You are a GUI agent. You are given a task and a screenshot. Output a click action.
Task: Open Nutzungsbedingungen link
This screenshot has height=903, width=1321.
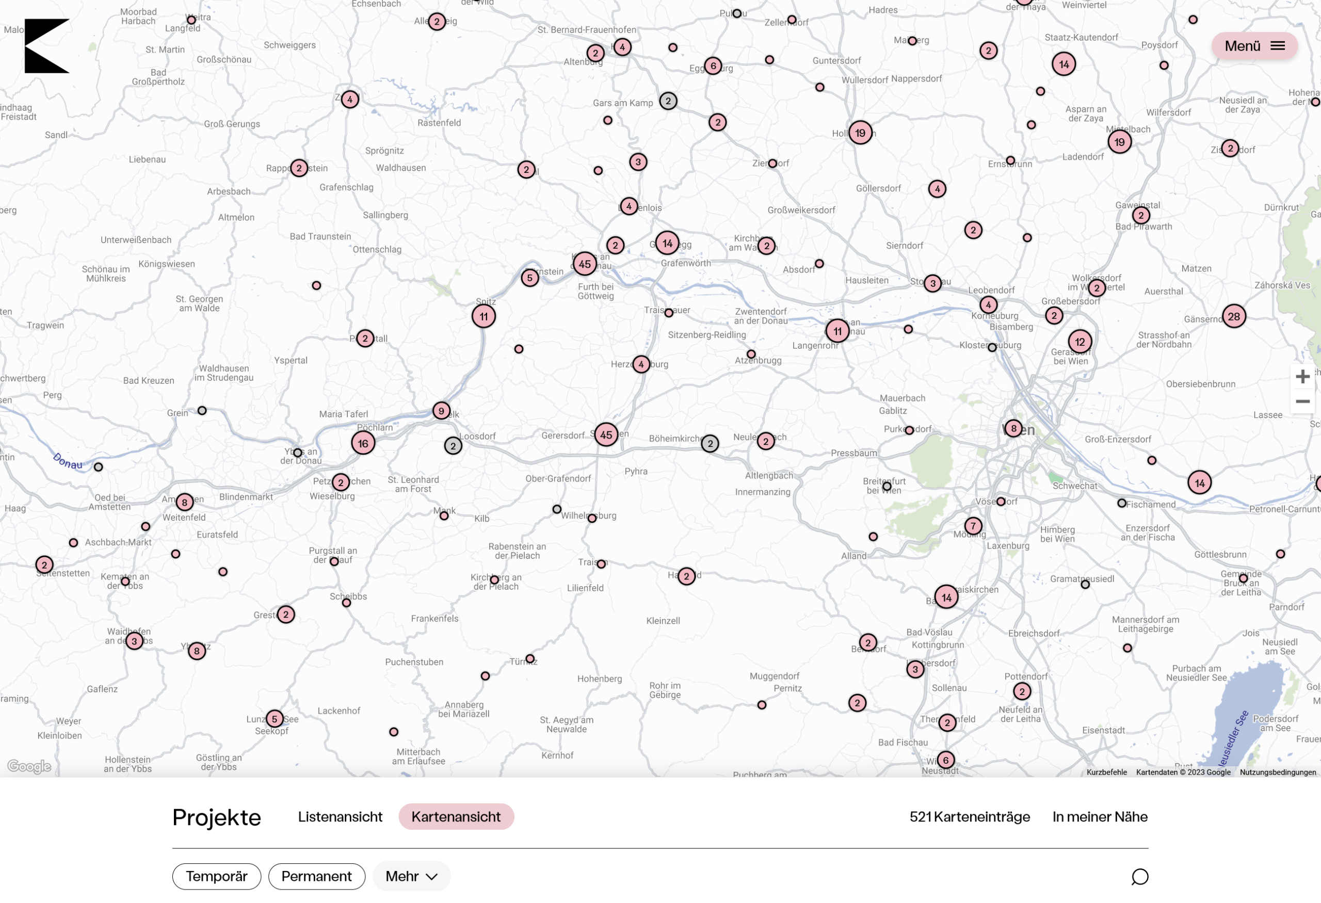1277,772
